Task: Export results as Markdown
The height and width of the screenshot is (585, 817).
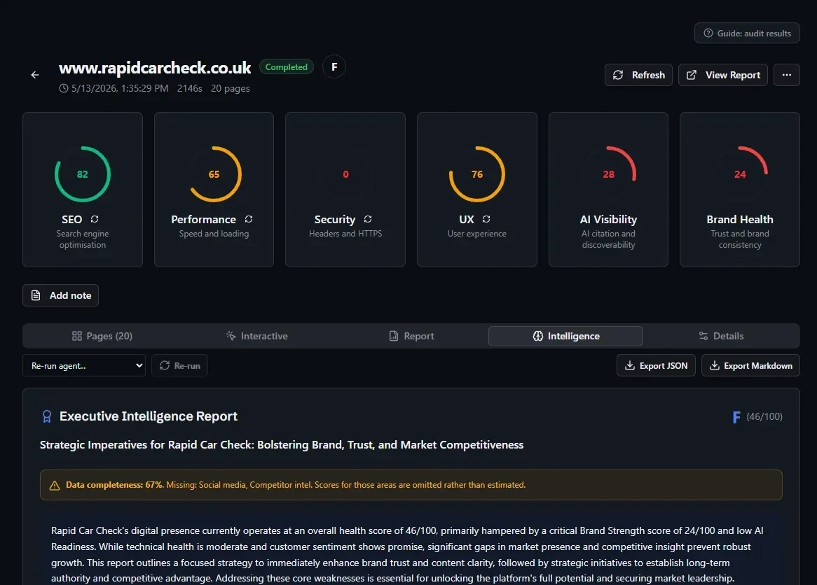Action: pyautogui.click(x=751, y=365)
